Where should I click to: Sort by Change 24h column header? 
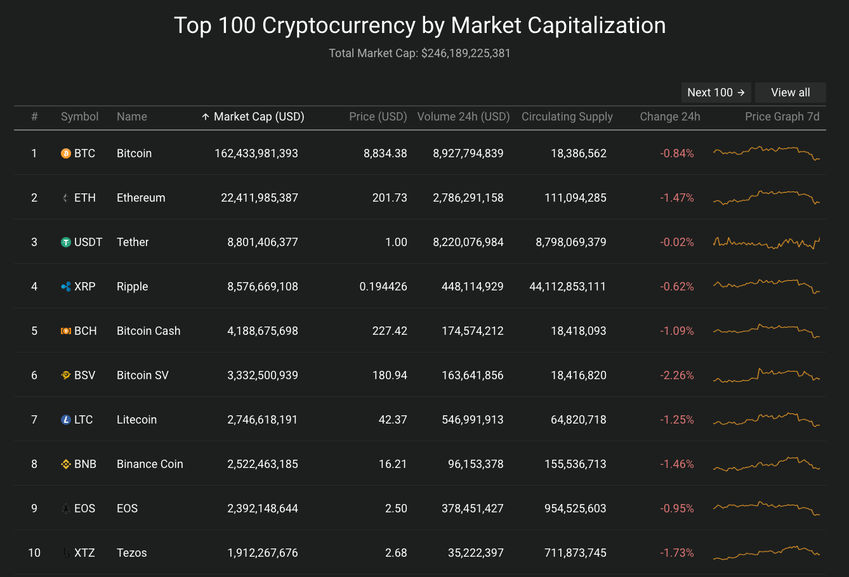tap(669, 117)
